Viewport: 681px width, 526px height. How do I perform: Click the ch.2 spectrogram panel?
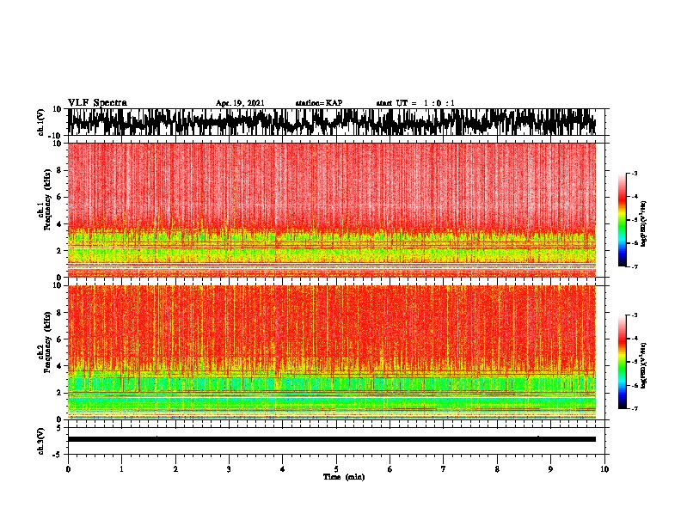pos(335,352)
